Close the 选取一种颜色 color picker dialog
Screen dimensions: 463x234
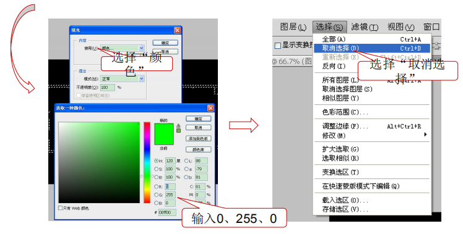[x=210, y=108]
